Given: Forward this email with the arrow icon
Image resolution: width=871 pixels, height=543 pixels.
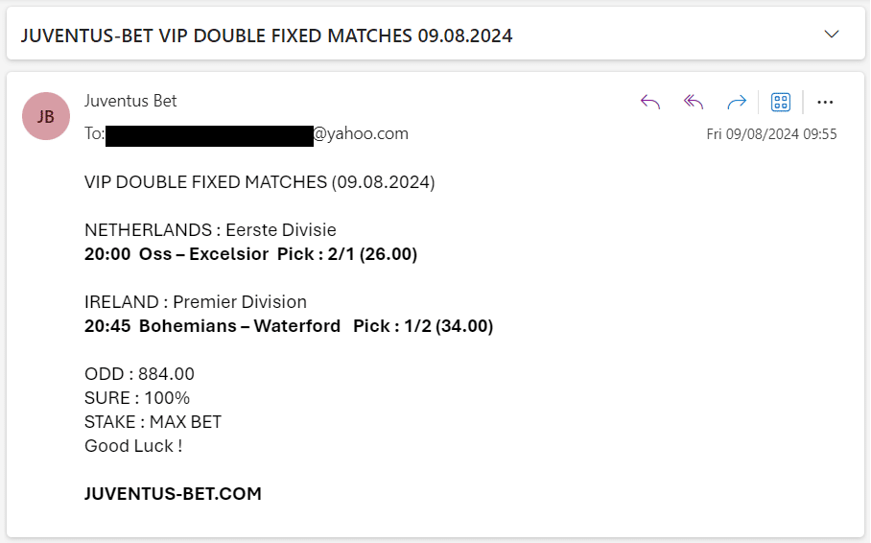Looking at the screenshot, I should tap(737, 103).
